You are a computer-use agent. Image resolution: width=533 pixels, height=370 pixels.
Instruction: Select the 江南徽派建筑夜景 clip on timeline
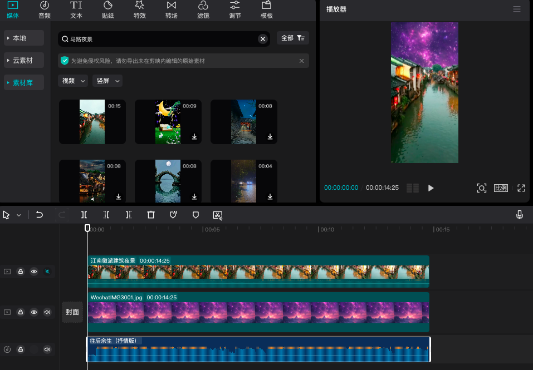tap(258, 271)
